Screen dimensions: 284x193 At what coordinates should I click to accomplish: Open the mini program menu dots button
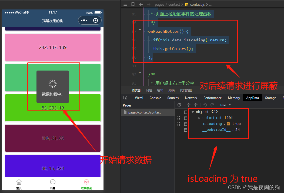(84, 21)
